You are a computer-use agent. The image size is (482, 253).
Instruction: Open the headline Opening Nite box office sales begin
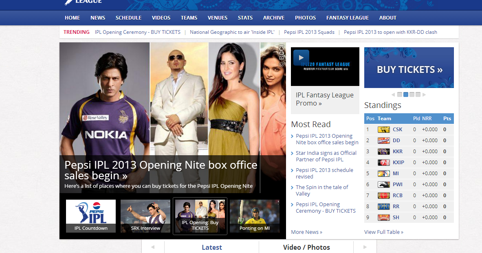(161, 170)
